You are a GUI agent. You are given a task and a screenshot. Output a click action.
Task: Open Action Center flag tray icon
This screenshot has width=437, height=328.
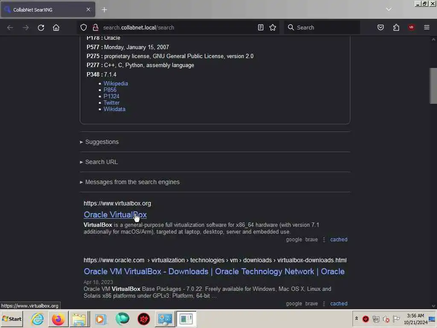tap(396, 319)
